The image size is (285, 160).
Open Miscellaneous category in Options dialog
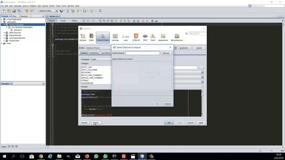coord(177,37)
